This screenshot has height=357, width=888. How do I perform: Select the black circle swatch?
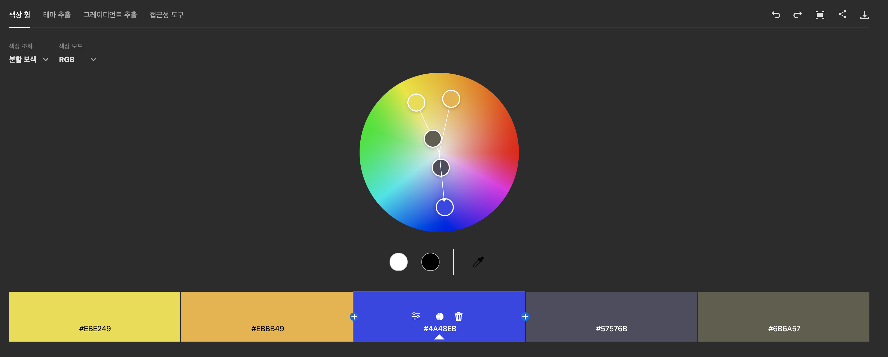[x=430, y=262]
